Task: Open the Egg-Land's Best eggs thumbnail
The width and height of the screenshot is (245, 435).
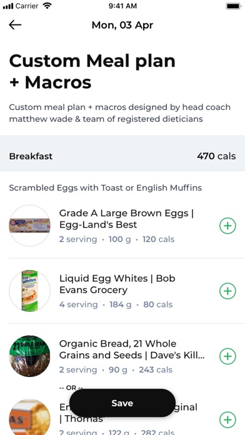Action: click(30, 226)
